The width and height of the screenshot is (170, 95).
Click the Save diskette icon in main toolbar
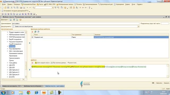click(8, 8)
